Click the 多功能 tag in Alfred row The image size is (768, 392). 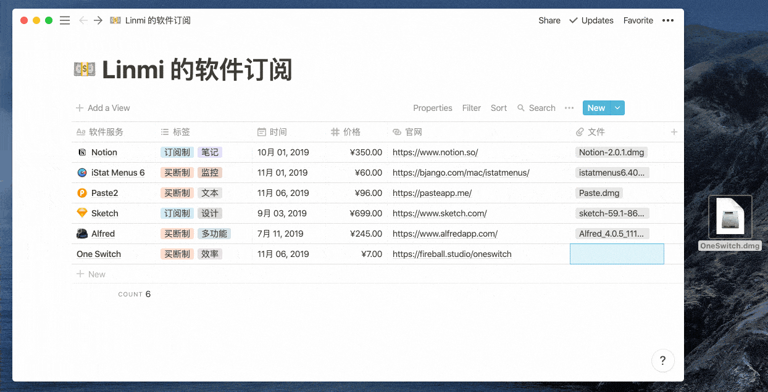pyautogui.click(x=214, y=234)
